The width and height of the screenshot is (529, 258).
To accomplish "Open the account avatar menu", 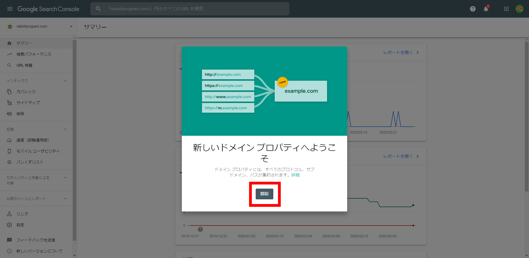I will click(x=520, y=9).
